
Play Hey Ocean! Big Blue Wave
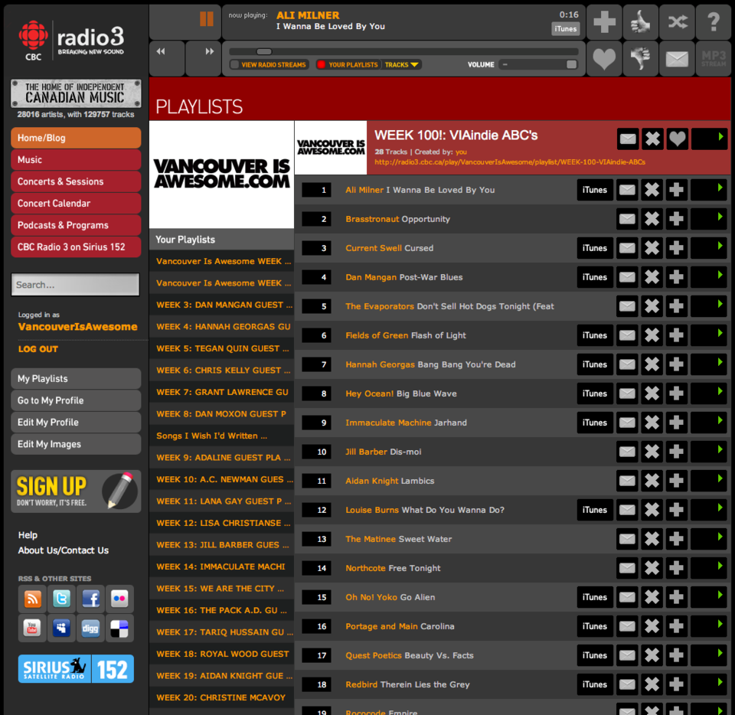(709, 393)
